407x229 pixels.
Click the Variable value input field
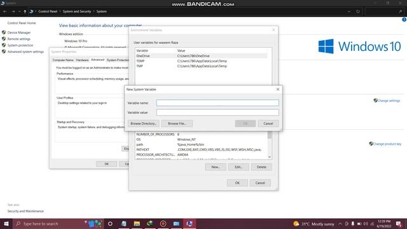pos(217,113)
